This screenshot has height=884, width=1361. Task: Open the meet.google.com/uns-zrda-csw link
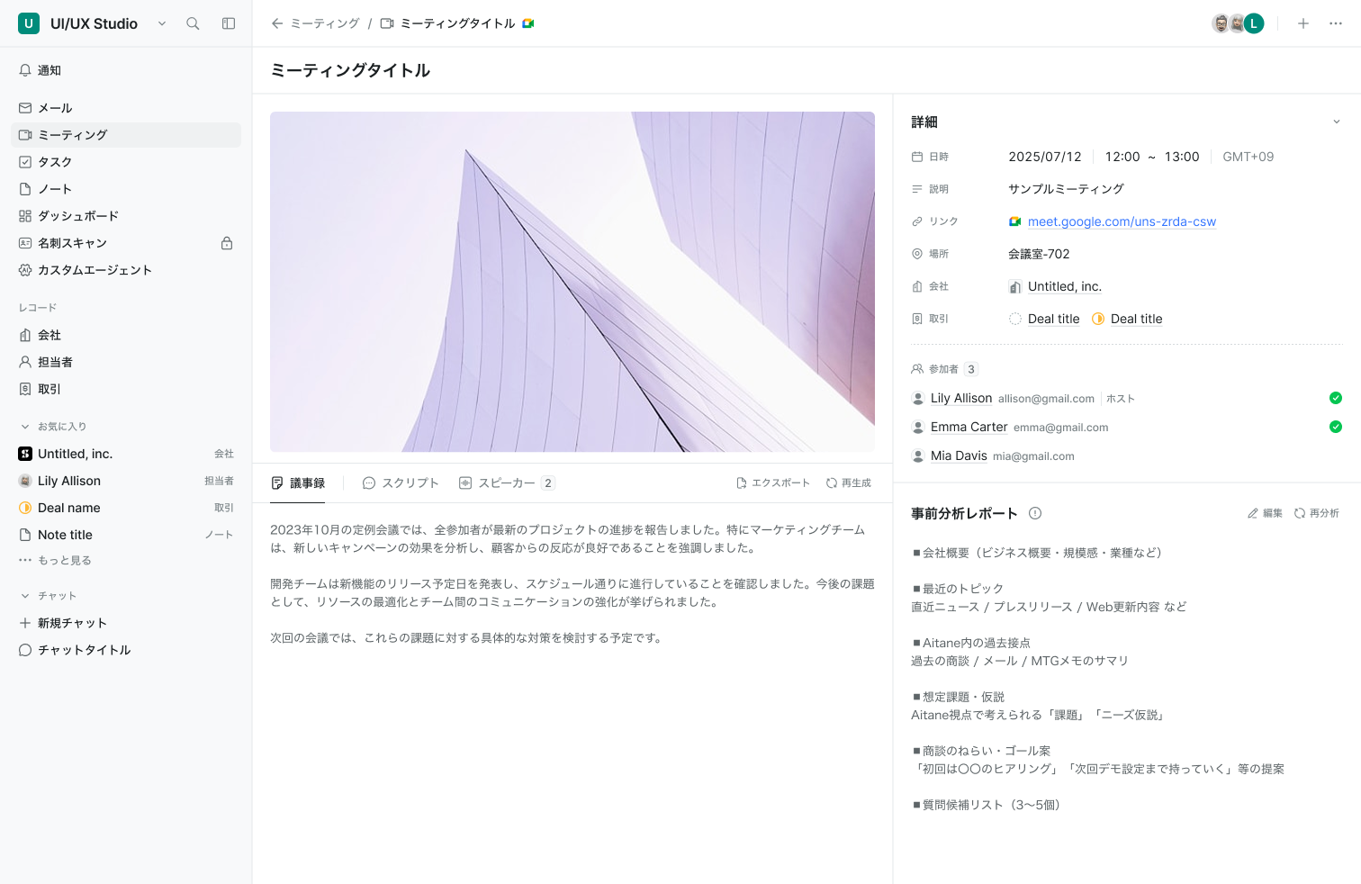coord(1122,221)
